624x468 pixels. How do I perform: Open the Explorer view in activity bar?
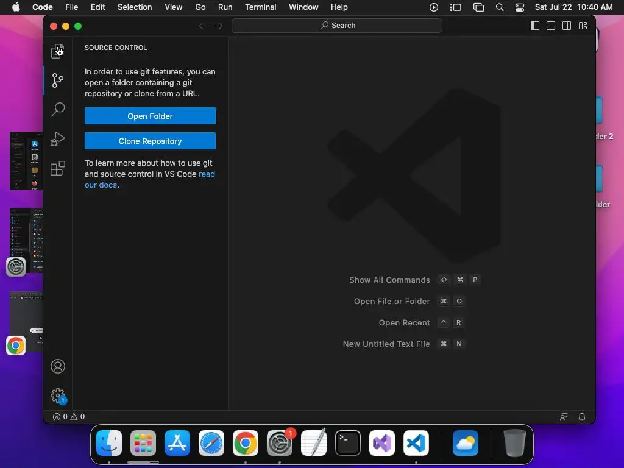point(58,51)
